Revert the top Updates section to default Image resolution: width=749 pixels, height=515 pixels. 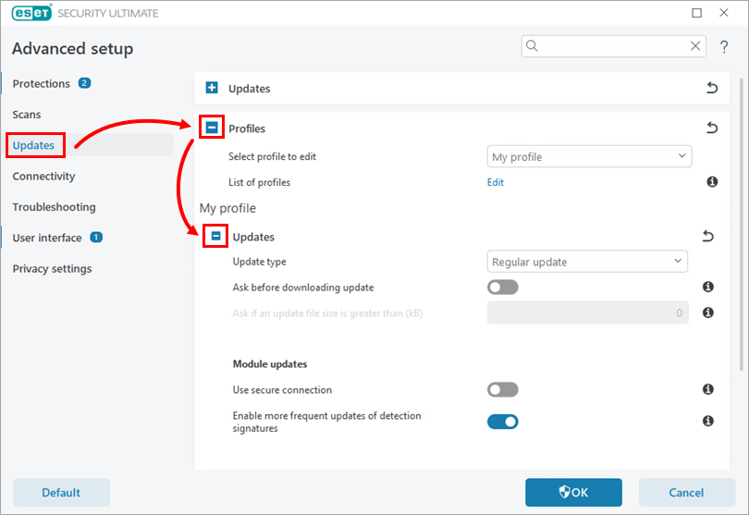point(711,89)
